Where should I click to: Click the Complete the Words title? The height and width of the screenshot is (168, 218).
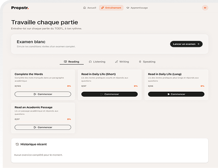coord(29,74)
